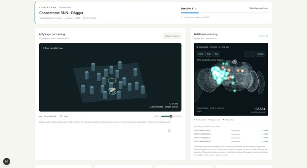This screenshot has height=168, width=307.
Task: Click the clock icon next to elapsed time
Action: (85, 18)
